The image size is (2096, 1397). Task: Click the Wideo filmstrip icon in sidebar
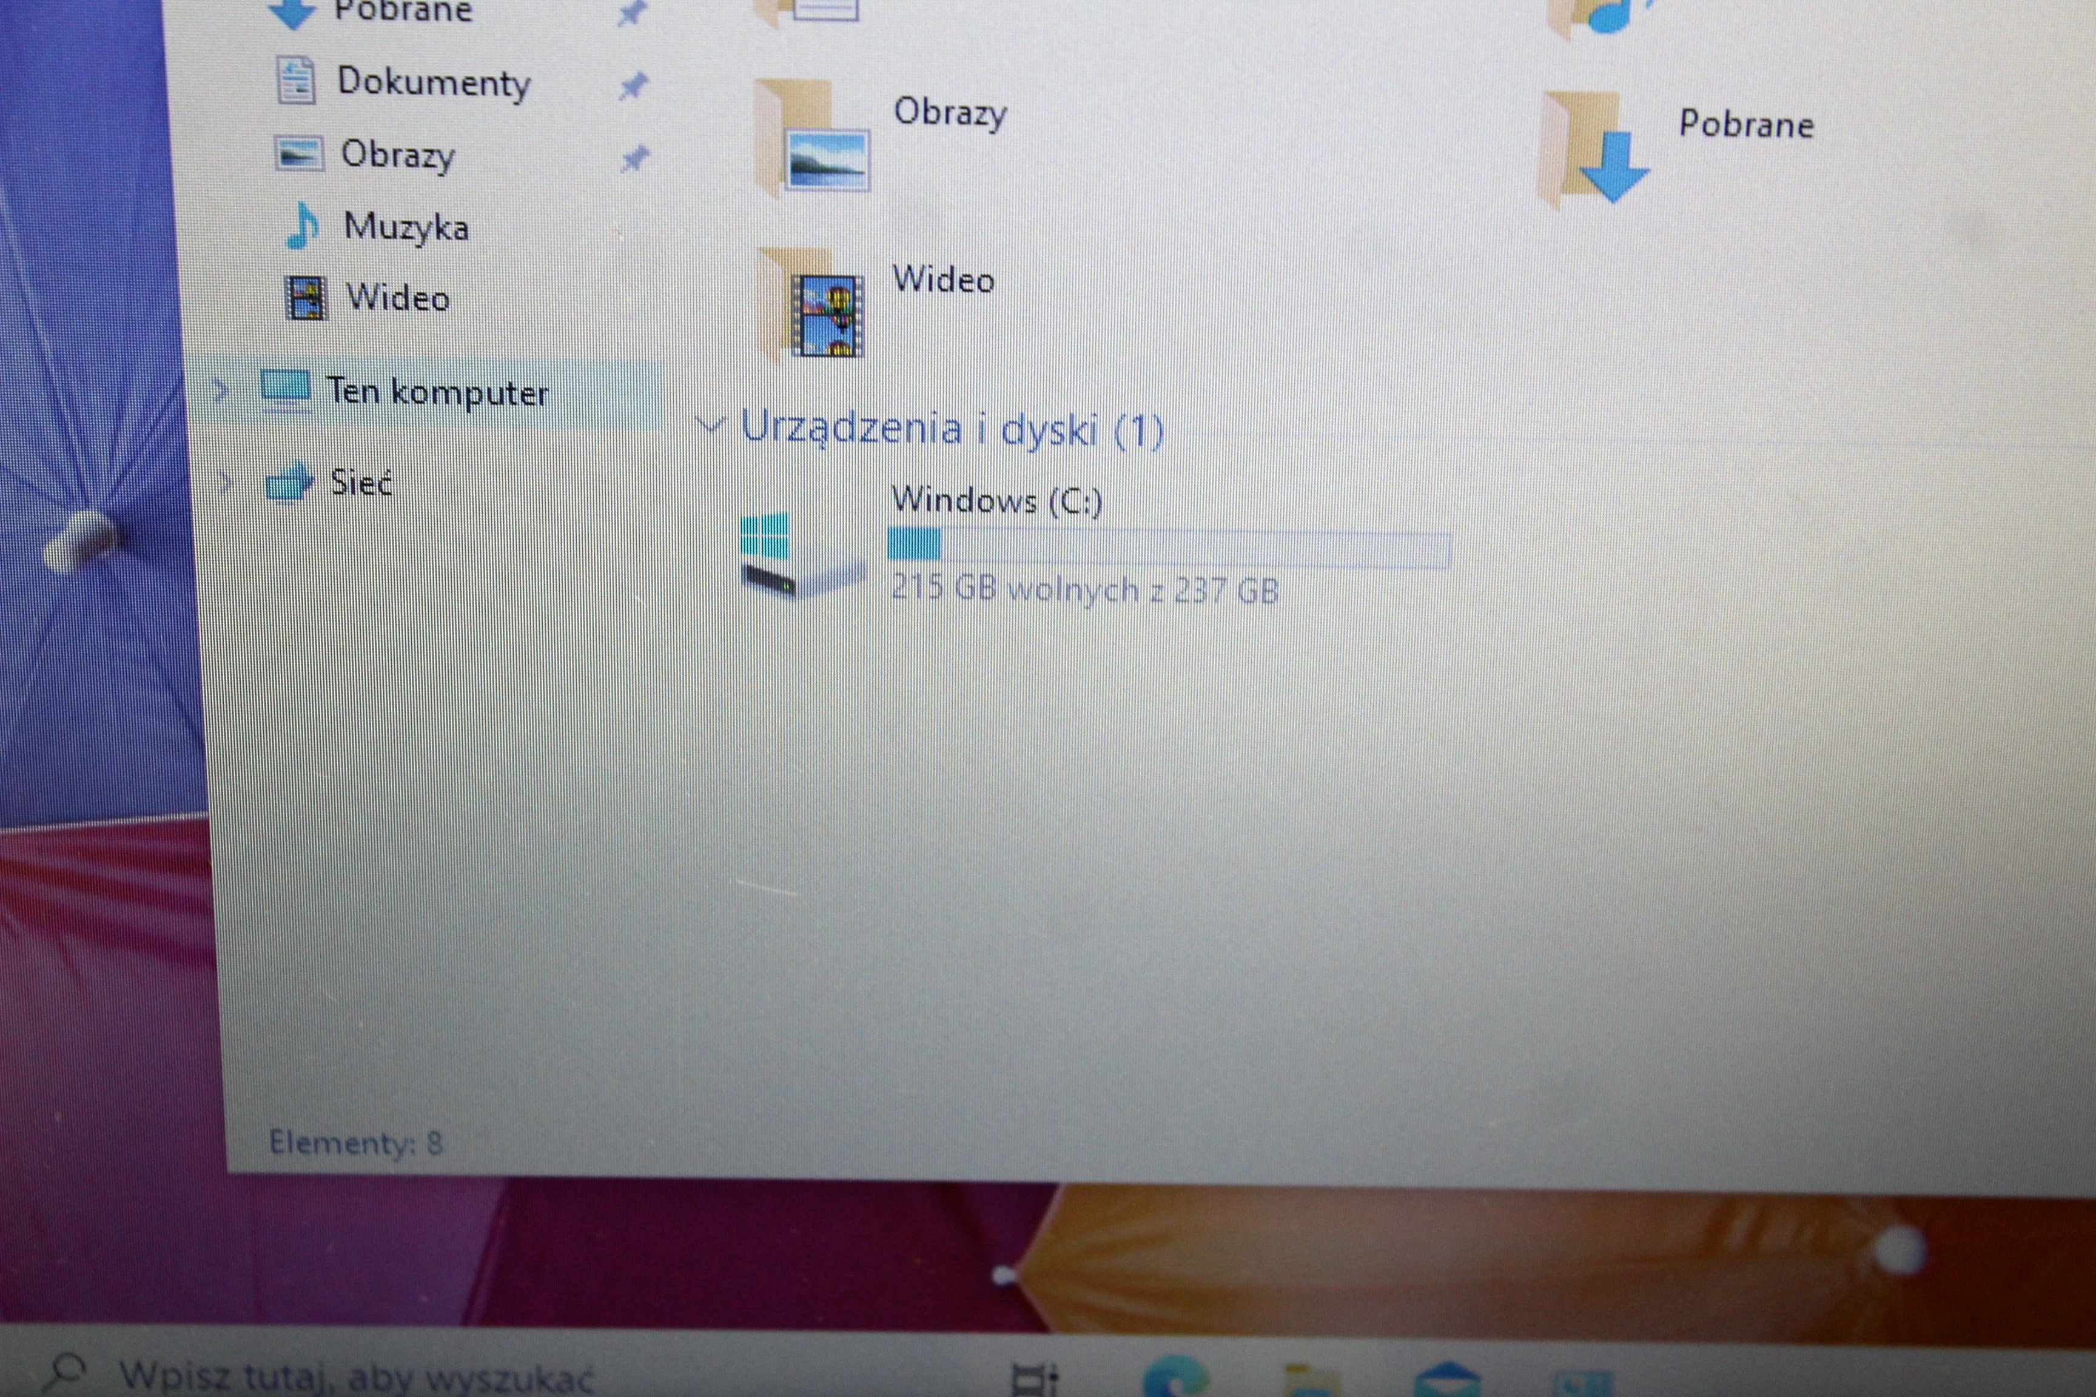pyautogui.click(x=306, y=298)
